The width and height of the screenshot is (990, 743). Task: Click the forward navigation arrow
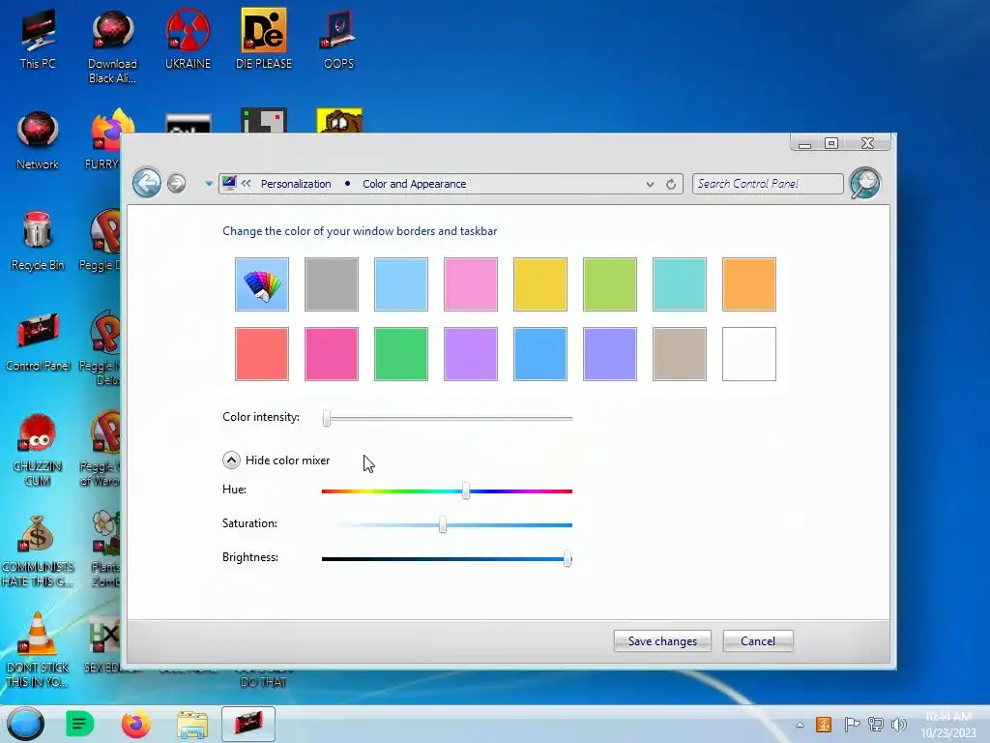(x=177, y=183)
